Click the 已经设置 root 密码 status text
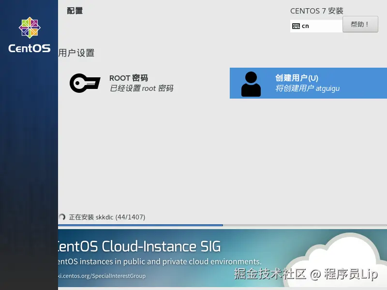The height and width of the screenshot is (290, 387). click(x=141, y=88)
